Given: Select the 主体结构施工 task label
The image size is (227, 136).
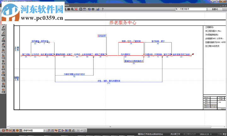Looking at the screenshot, I should point(87,54).
